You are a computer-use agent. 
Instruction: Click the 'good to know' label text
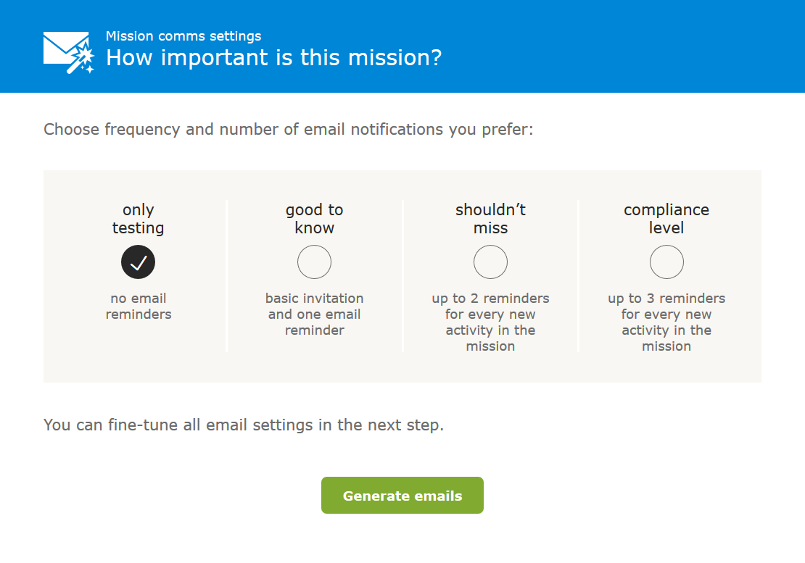(314, 218)
